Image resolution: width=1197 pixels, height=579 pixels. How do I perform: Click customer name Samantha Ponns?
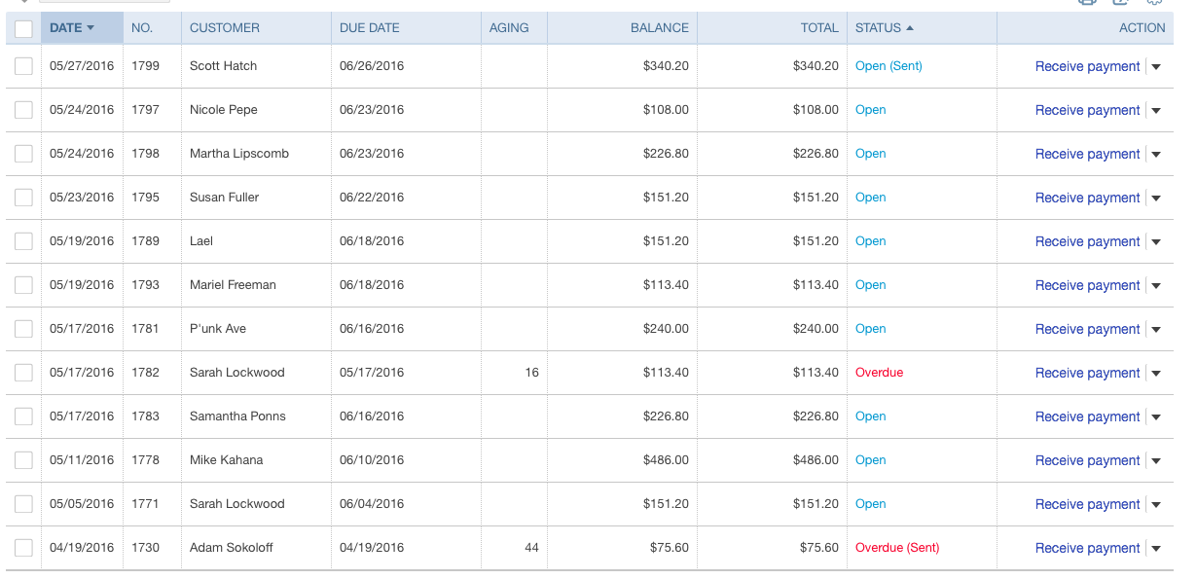(x=237, y=416)
